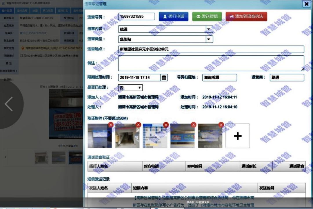Viewport: 313px width, 209px height.
Task: Click inside the empty 备注 text area
Action: [211, 63]
